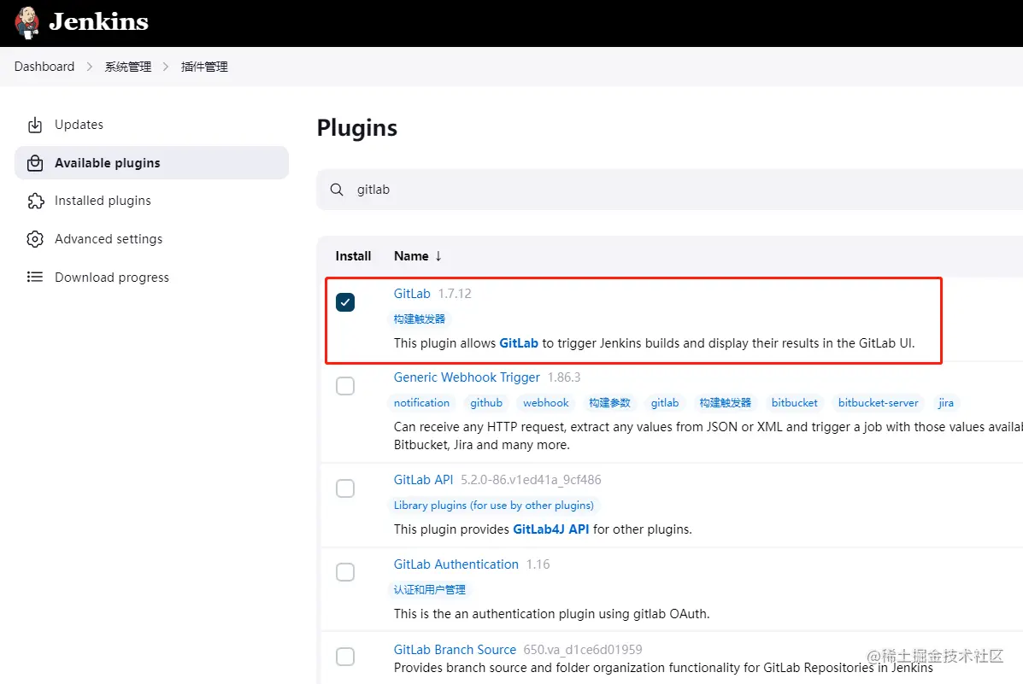Click the notification tag
This screenshot has width=1023, height=684.
pos(421,403)
